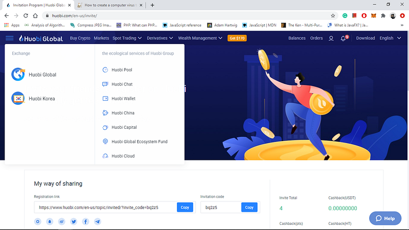
Task: Switch to the Invitation Program tab
Action: coord(39,5)
